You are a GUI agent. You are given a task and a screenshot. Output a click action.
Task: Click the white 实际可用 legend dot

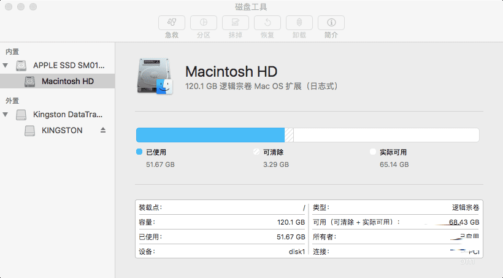(x=373, y=152)
